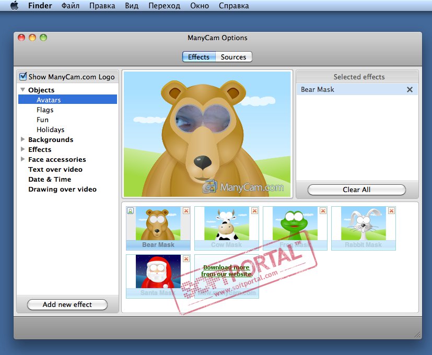The image size is (432, 355).
Task: Choose the Cow Mask avatar thumbnail
Action: pos(227,228)
